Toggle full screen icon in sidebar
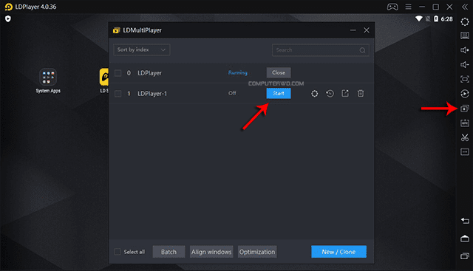473x271 pixels. tap(465, 79)
